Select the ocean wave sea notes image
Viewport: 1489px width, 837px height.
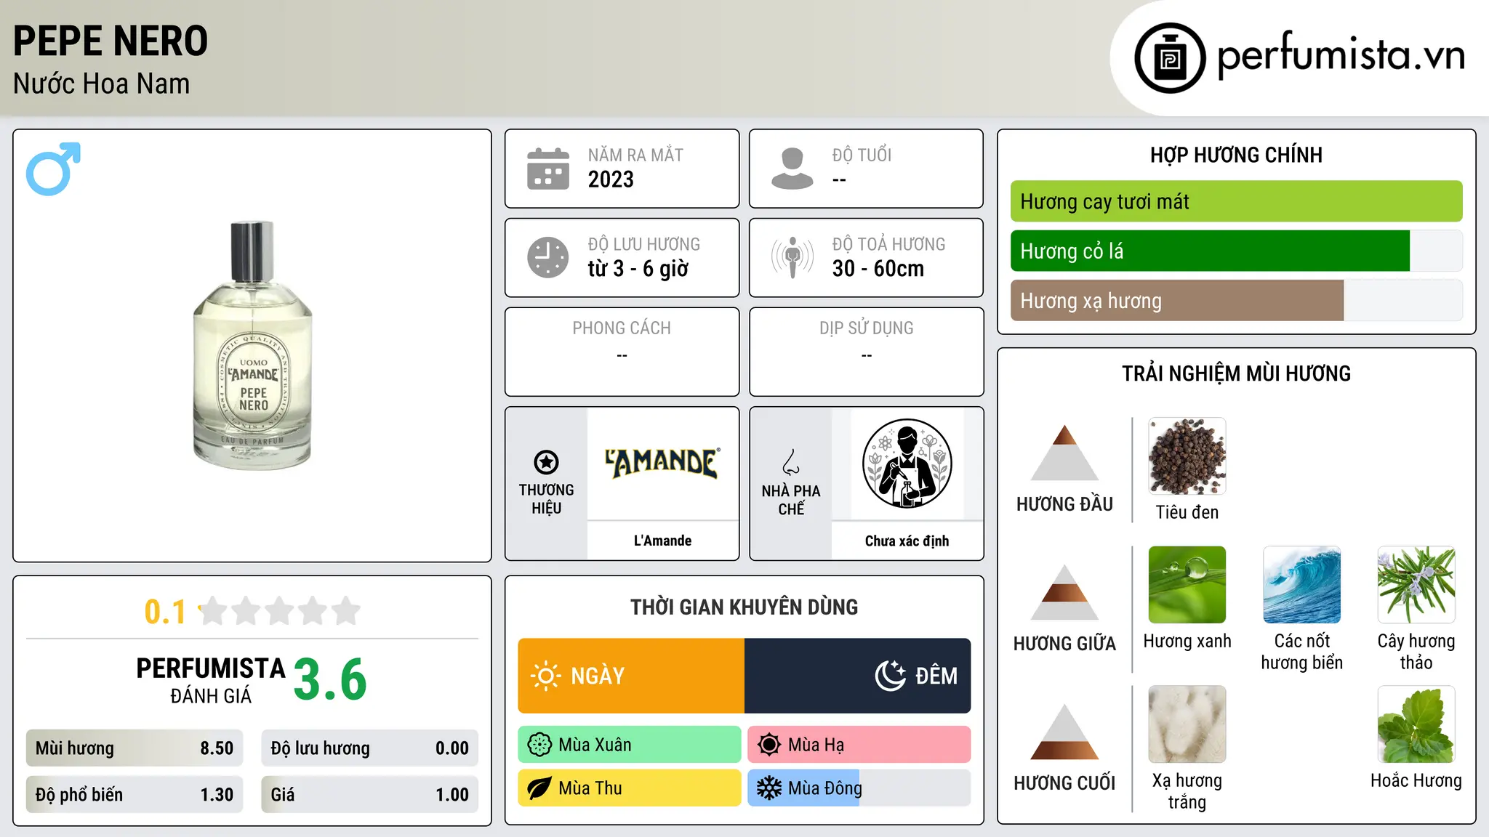tap(1302, 585)
